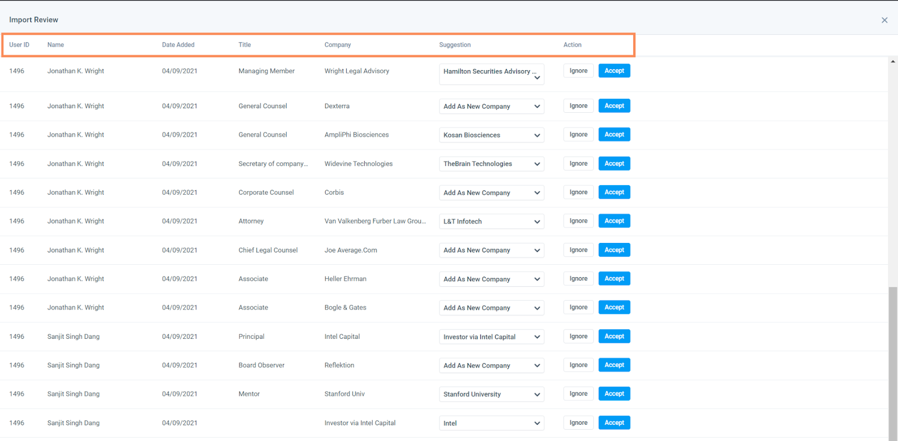Open Investor via Intel Capital suggestion dropdown
898x441 pixels.
492,337
